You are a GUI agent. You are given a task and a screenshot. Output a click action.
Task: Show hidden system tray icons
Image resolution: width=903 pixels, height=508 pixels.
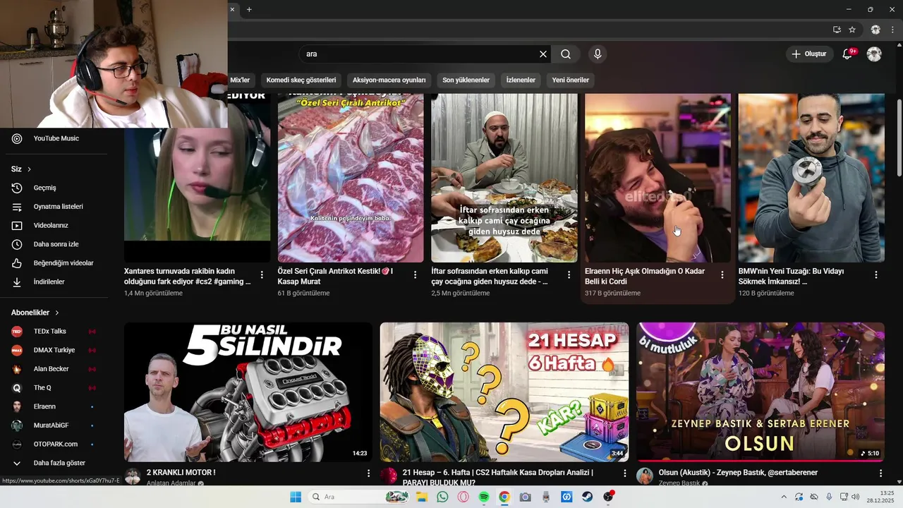point(784,497)
